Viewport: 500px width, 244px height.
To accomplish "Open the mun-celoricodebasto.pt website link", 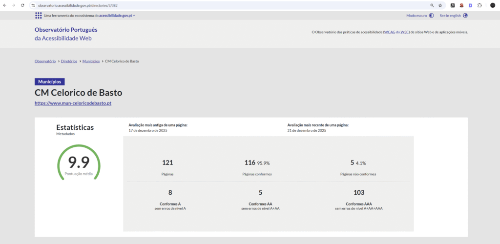I will coord(73,103).
